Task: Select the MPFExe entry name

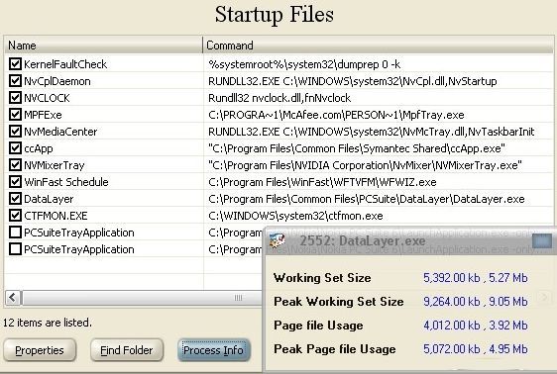Action: click(x=43, y=115)
